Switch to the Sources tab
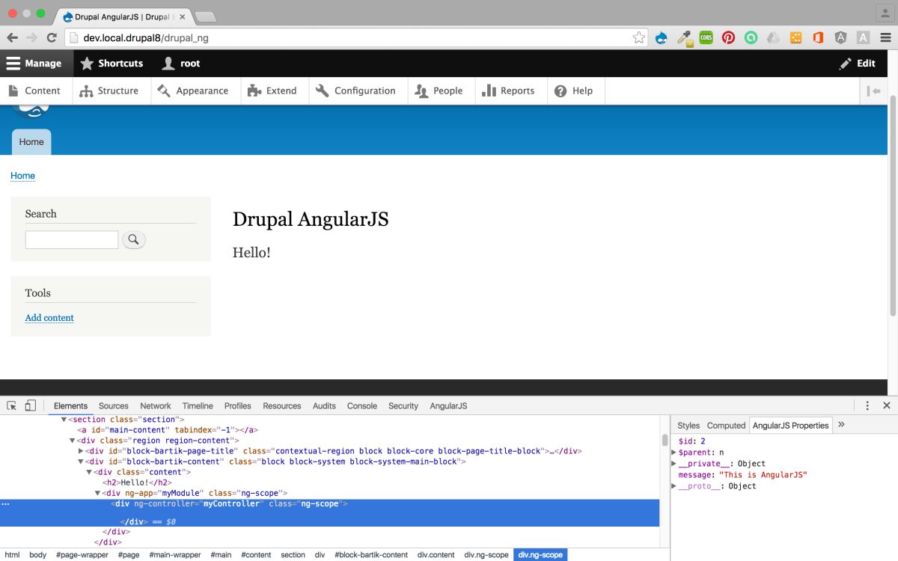The image size is (898, 561). [114, 406]
